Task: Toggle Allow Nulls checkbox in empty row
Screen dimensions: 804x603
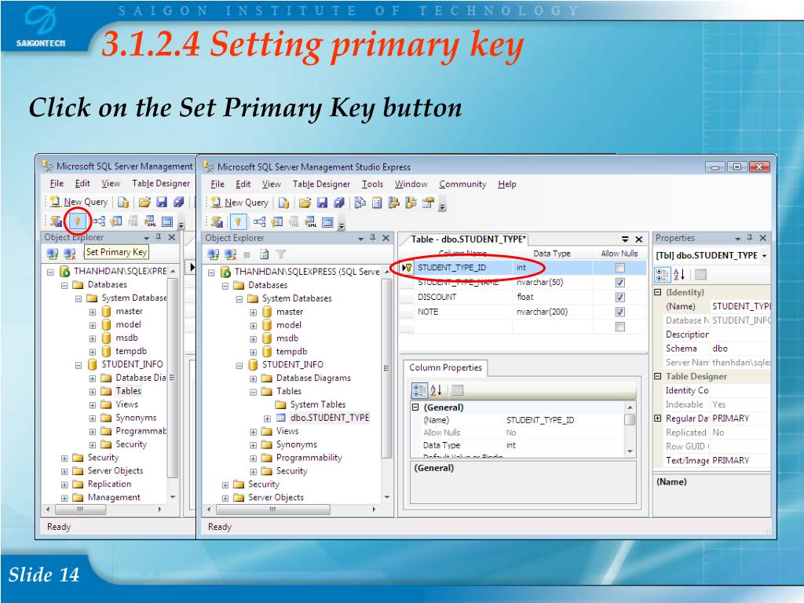Action: pos(620,327)
